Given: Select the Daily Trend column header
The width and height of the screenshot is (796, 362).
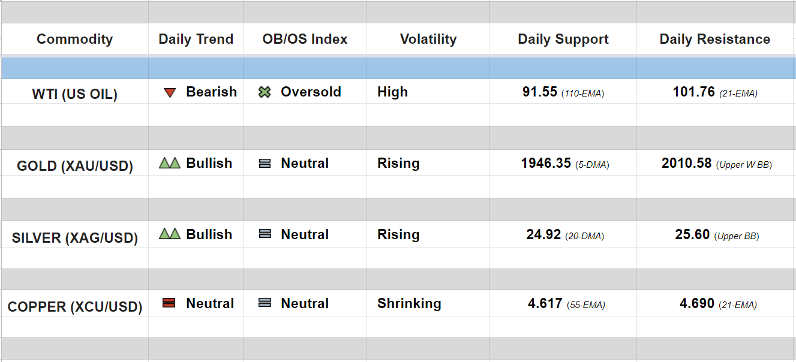Looking at the screenshot, I should [196, 40].
